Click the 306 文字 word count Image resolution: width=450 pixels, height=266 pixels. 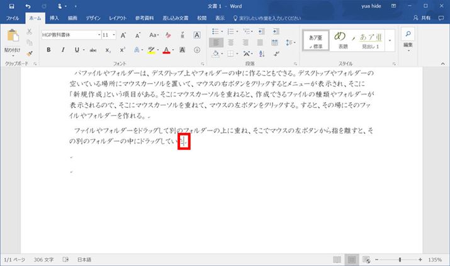[43, 260]
